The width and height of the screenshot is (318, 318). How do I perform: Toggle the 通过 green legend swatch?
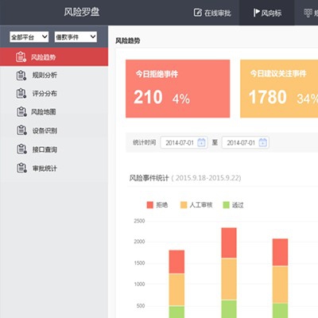(226, 205)
